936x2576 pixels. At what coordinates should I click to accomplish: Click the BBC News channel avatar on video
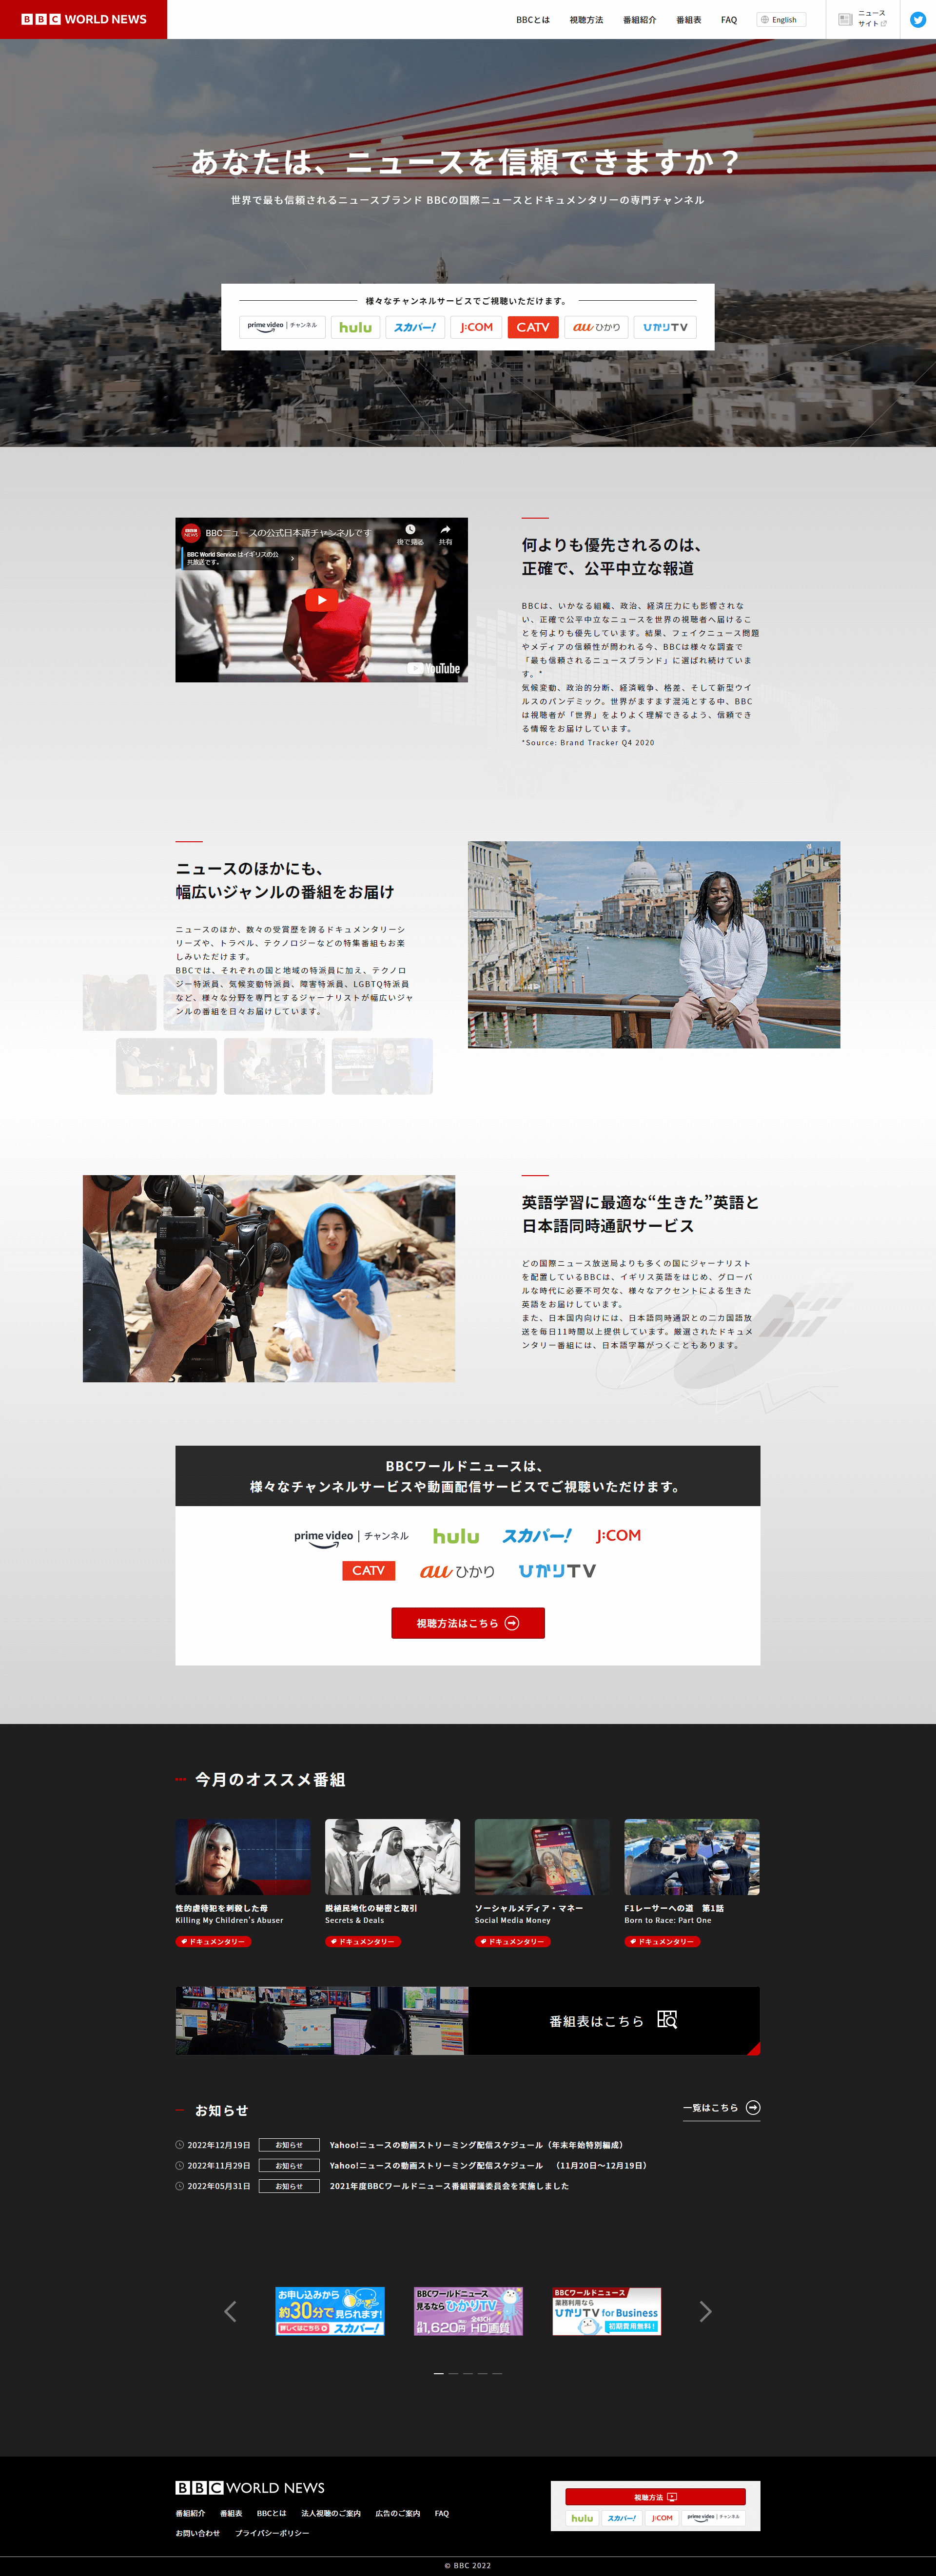tap(190, 533)
